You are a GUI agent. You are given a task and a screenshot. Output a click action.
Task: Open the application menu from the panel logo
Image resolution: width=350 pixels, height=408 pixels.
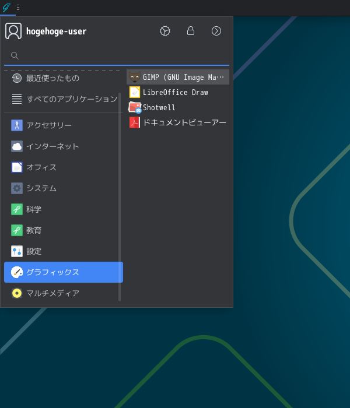click(6, 7)
